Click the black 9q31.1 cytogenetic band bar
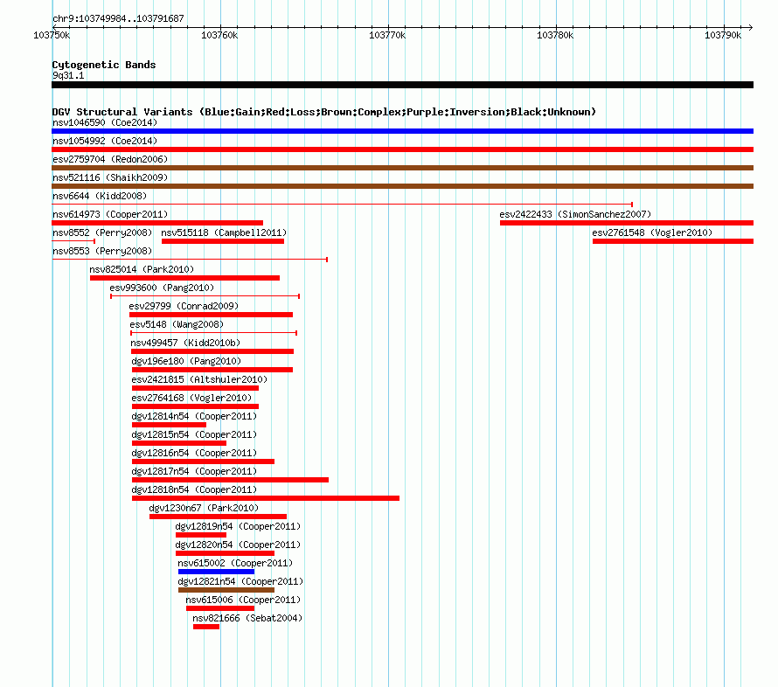Viewport: 778px width, 687px height. 402,85
